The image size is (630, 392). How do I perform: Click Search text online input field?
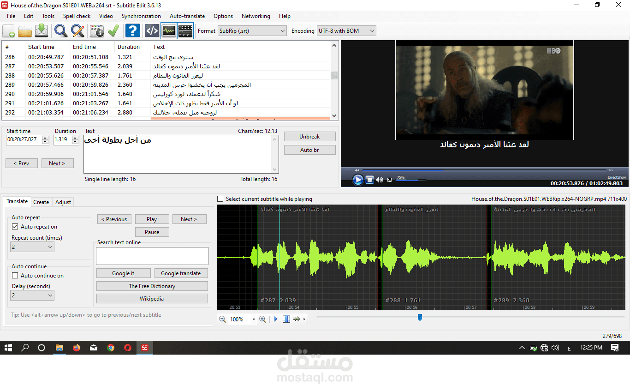pyautogui.click(x=152, y=256)
